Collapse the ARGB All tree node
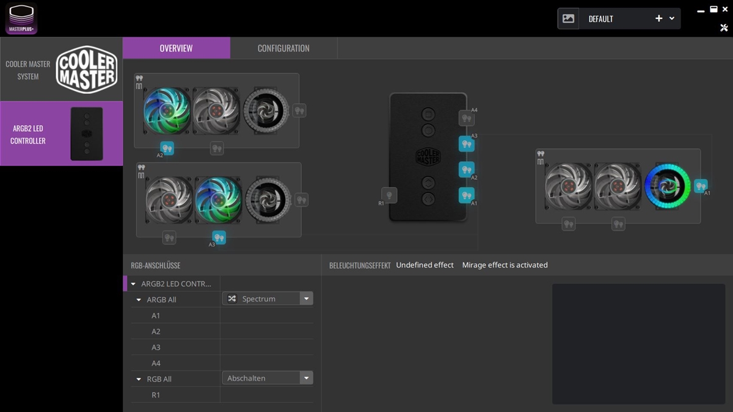 coord(139,300)
